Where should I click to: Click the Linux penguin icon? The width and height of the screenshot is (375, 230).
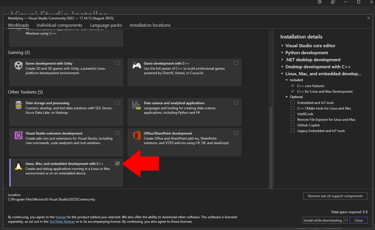[19, 166]
